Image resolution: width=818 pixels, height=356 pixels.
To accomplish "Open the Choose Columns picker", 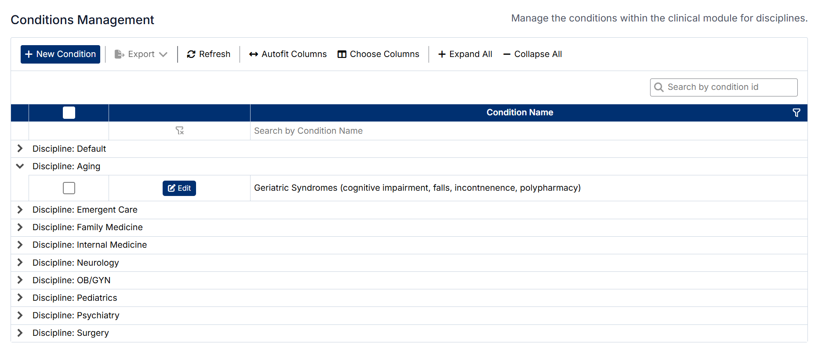I will point(378,54).
